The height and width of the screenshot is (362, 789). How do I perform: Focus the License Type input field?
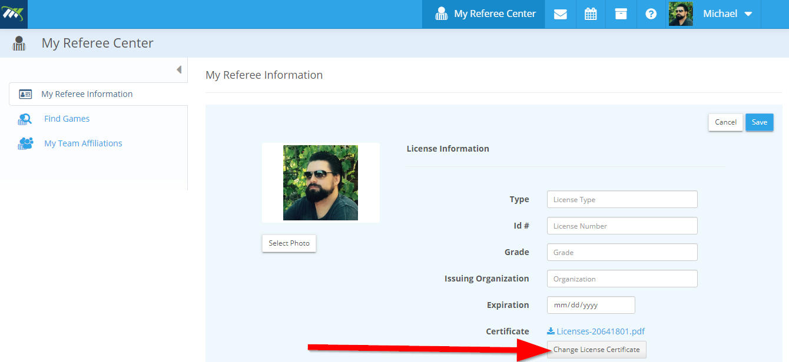tap(622, 199)
